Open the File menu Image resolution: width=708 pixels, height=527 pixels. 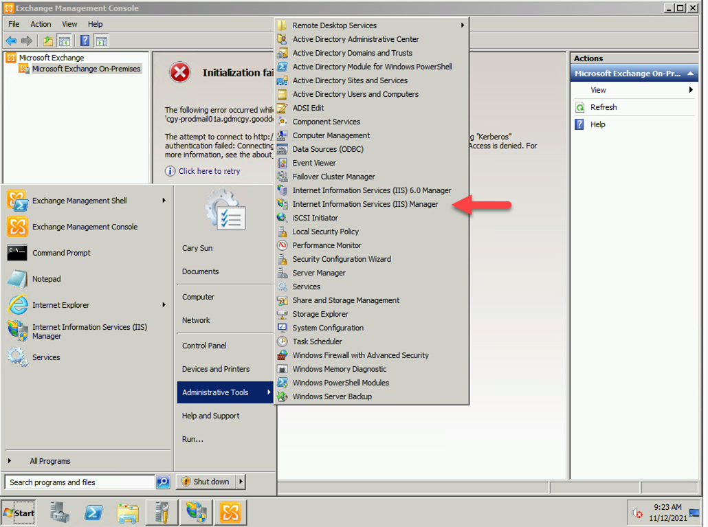pyautogui.click(x=14, y=24)
